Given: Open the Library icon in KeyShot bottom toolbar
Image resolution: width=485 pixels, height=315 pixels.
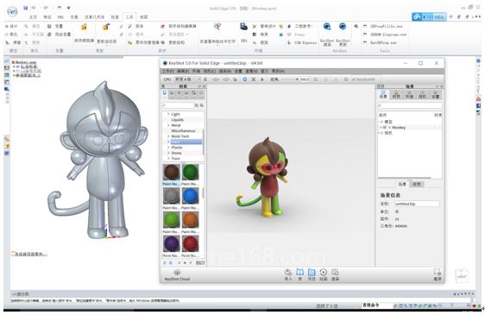Looking at the screenshot, I should click(x=299, y=274).
